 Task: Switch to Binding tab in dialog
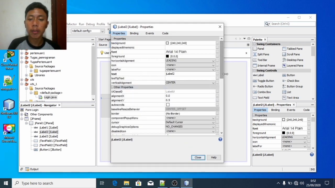tap(134, 33)
